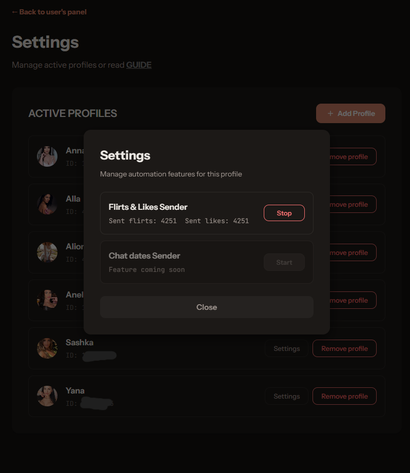Click the plus icon on Add Profile
Image resolution: width=410 pixels, height=473 pixels.
329,113
